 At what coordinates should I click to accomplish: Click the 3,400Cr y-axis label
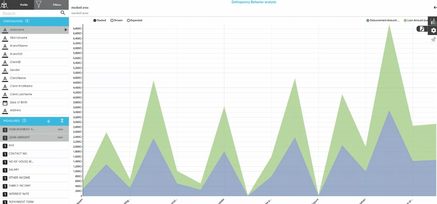(77, 112)
